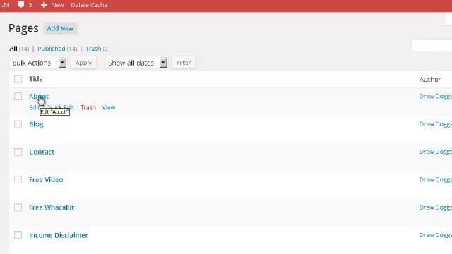Click the author link in the Blog row
The height and width of the screenshot is (254, 452).
436,124
